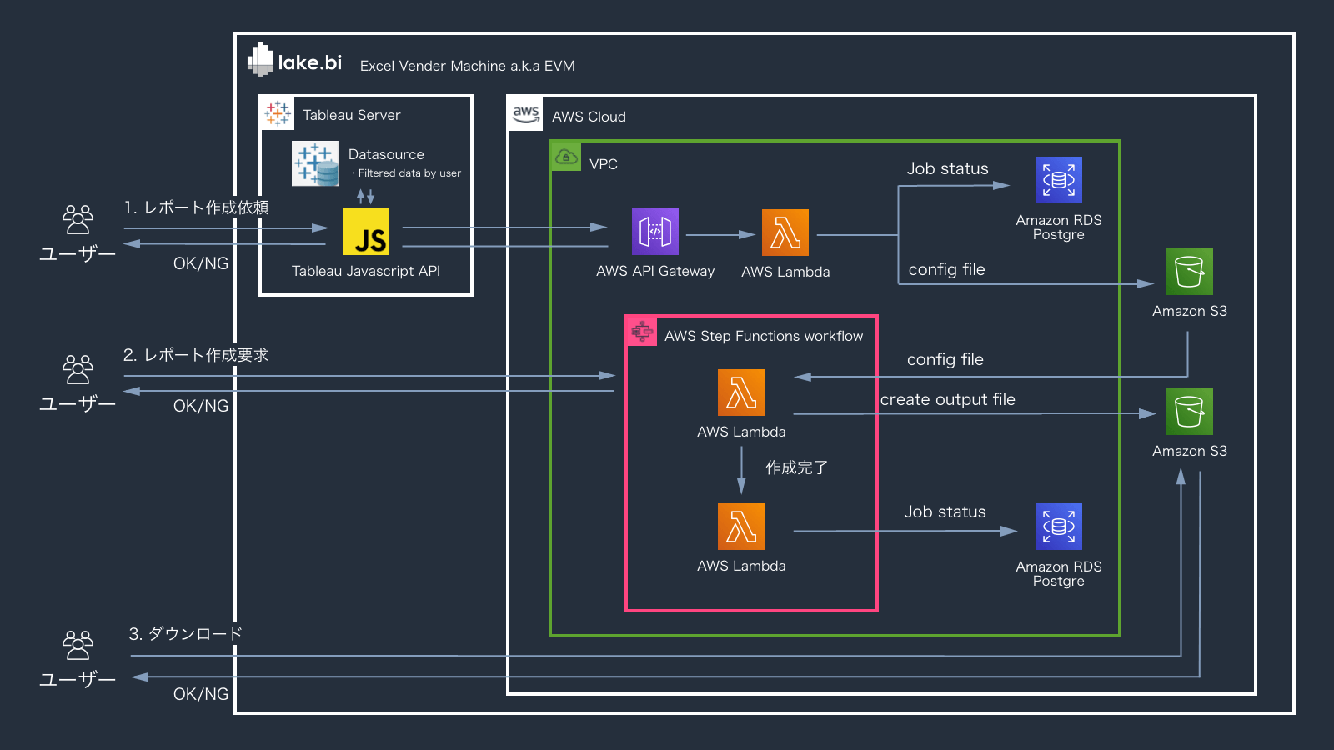
Task: Select the upper Amazon S3 bucket icon
Action: pyautogui.click(x=1190, y=272)
